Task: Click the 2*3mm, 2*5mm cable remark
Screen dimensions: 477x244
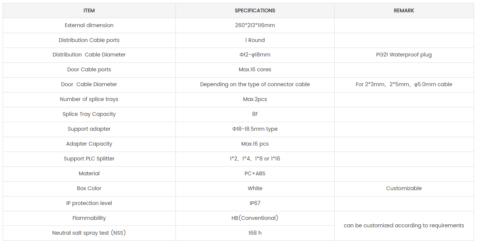Action: click(404, 84)
